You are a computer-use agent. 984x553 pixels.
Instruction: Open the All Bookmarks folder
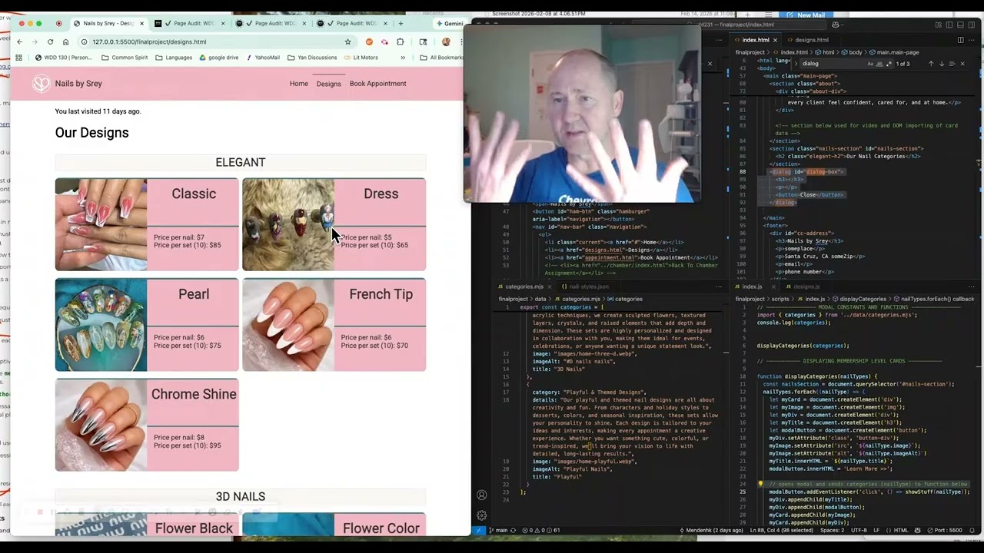coord(441,58)
